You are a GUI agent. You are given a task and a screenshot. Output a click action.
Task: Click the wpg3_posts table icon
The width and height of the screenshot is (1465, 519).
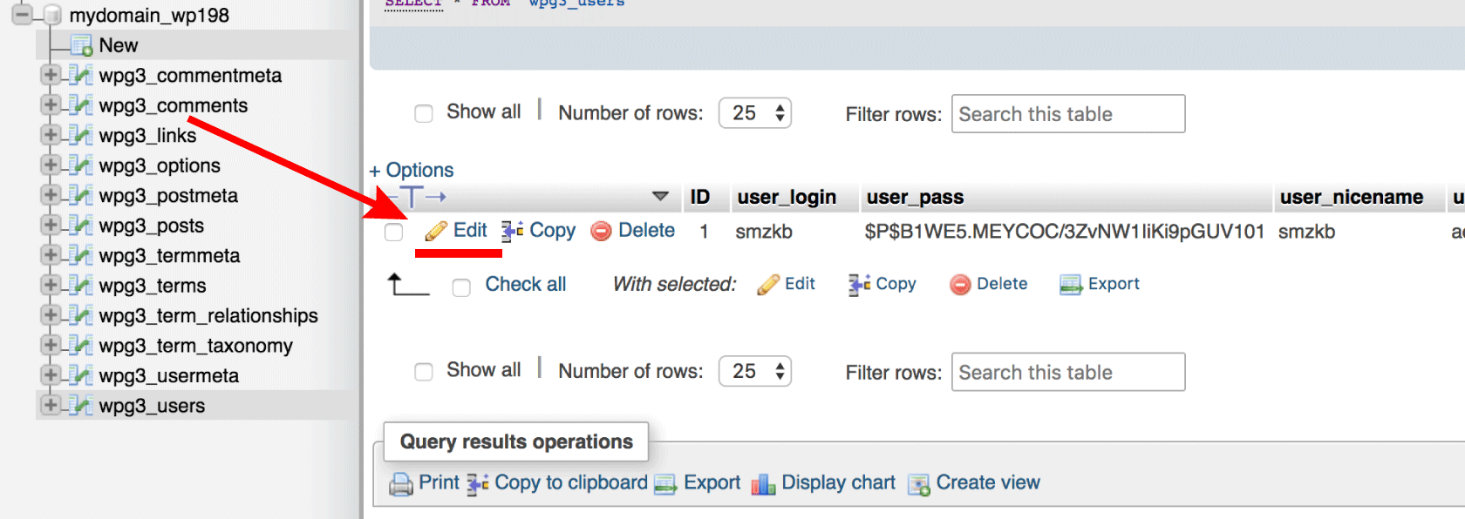tap(81, 226)
